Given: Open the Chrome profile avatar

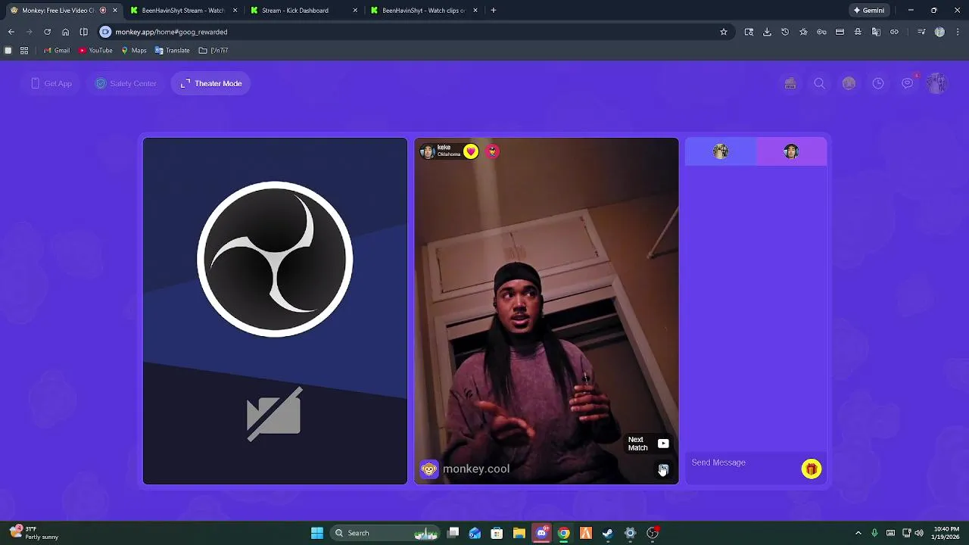Looking at the screenshot, I should click(939, 32).
